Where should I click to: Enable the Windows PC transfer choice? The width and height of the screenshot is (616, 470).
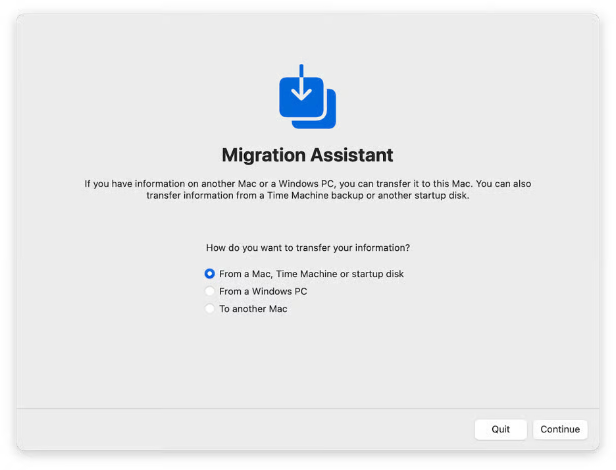point(209,291)
